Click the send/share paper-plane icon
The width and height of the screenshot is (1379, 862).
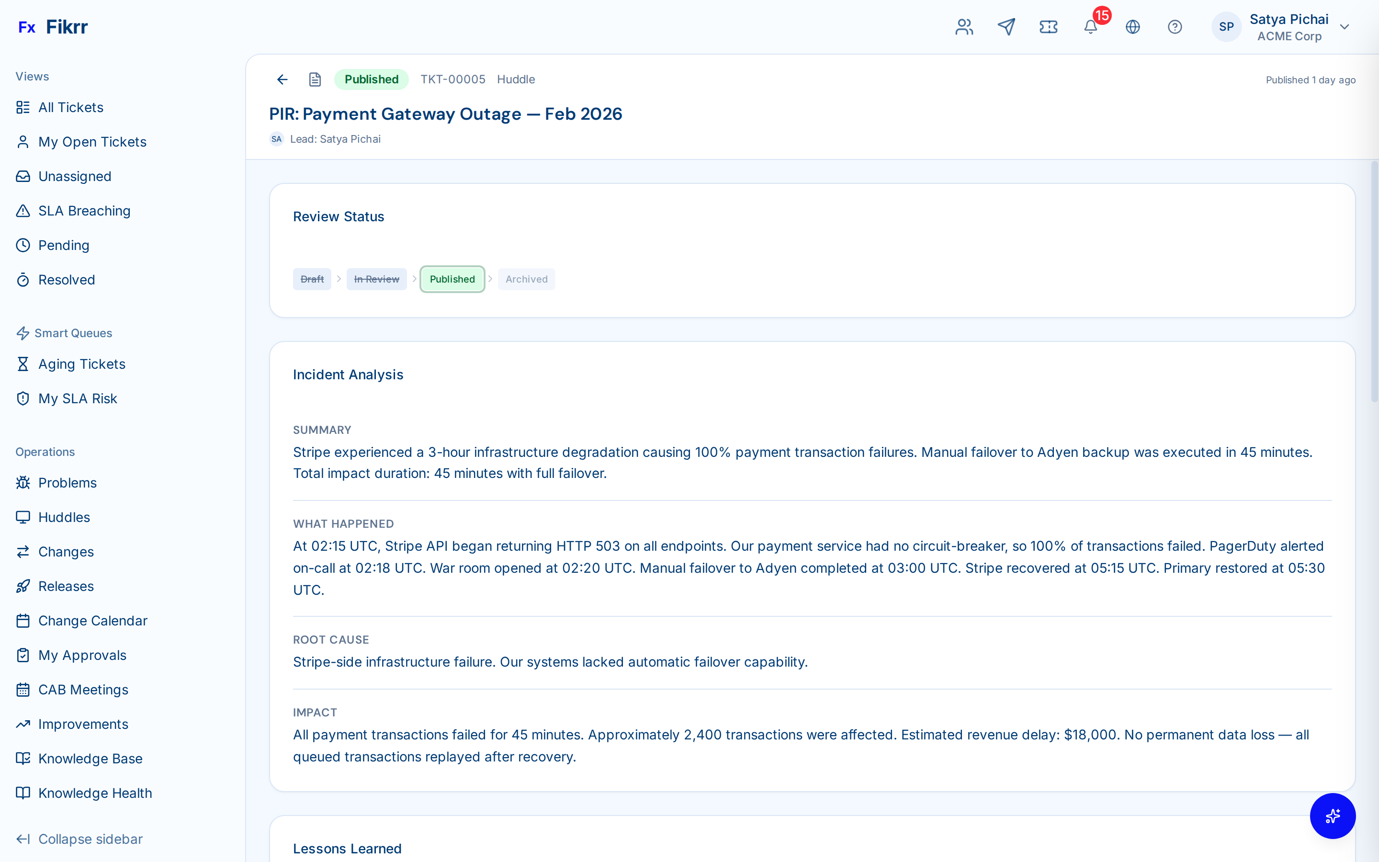point(1006,26)
